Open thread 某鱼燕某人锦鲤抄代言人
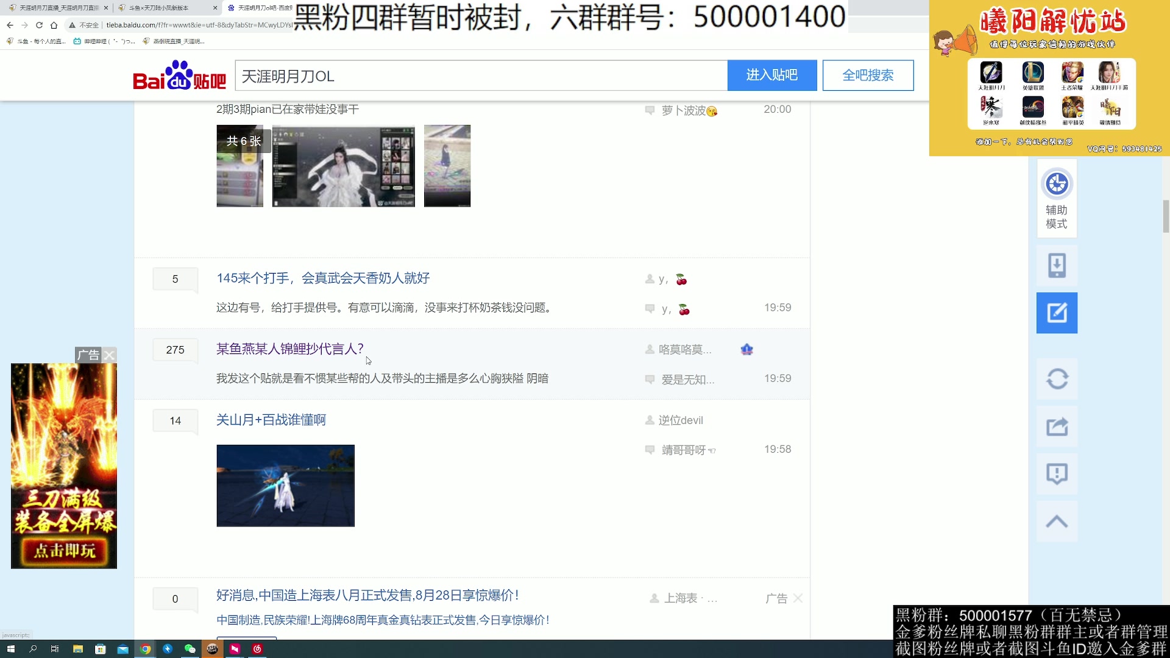This screenshot has height=658, width=1170. (x=289, y=348)
